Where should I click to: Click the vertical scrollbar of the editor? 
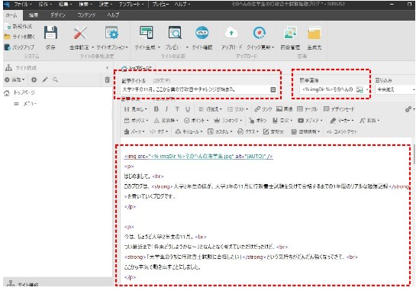414,154
